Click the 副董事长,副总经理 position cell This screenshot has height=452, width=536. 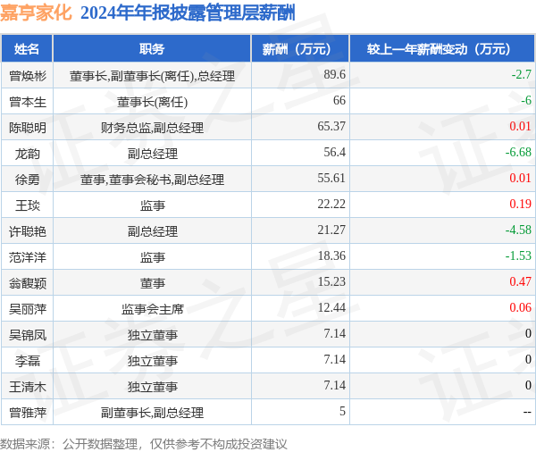(152, 413)
